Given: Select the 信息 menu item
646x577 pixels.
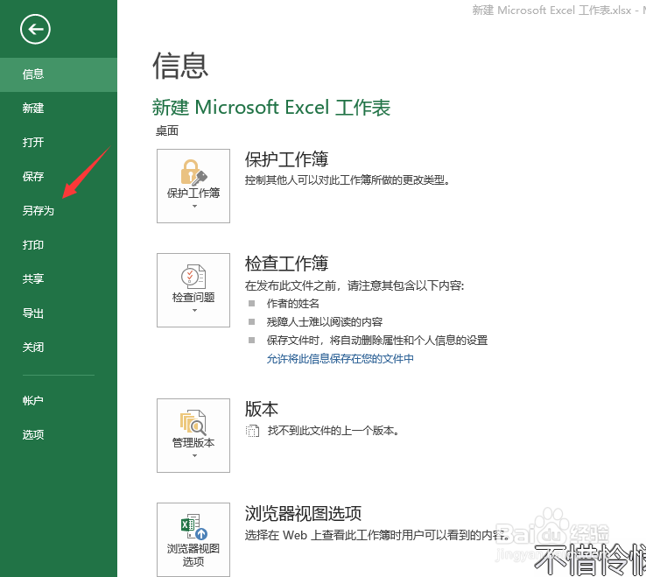Looking at the screenshot, I should [x=59, y=74].
